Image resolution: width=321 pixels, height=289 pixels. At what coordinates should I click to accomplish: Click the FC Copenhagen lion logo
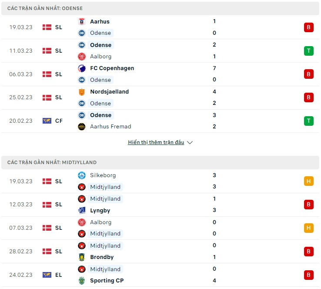pyautogui.click(x=82, y=68)
